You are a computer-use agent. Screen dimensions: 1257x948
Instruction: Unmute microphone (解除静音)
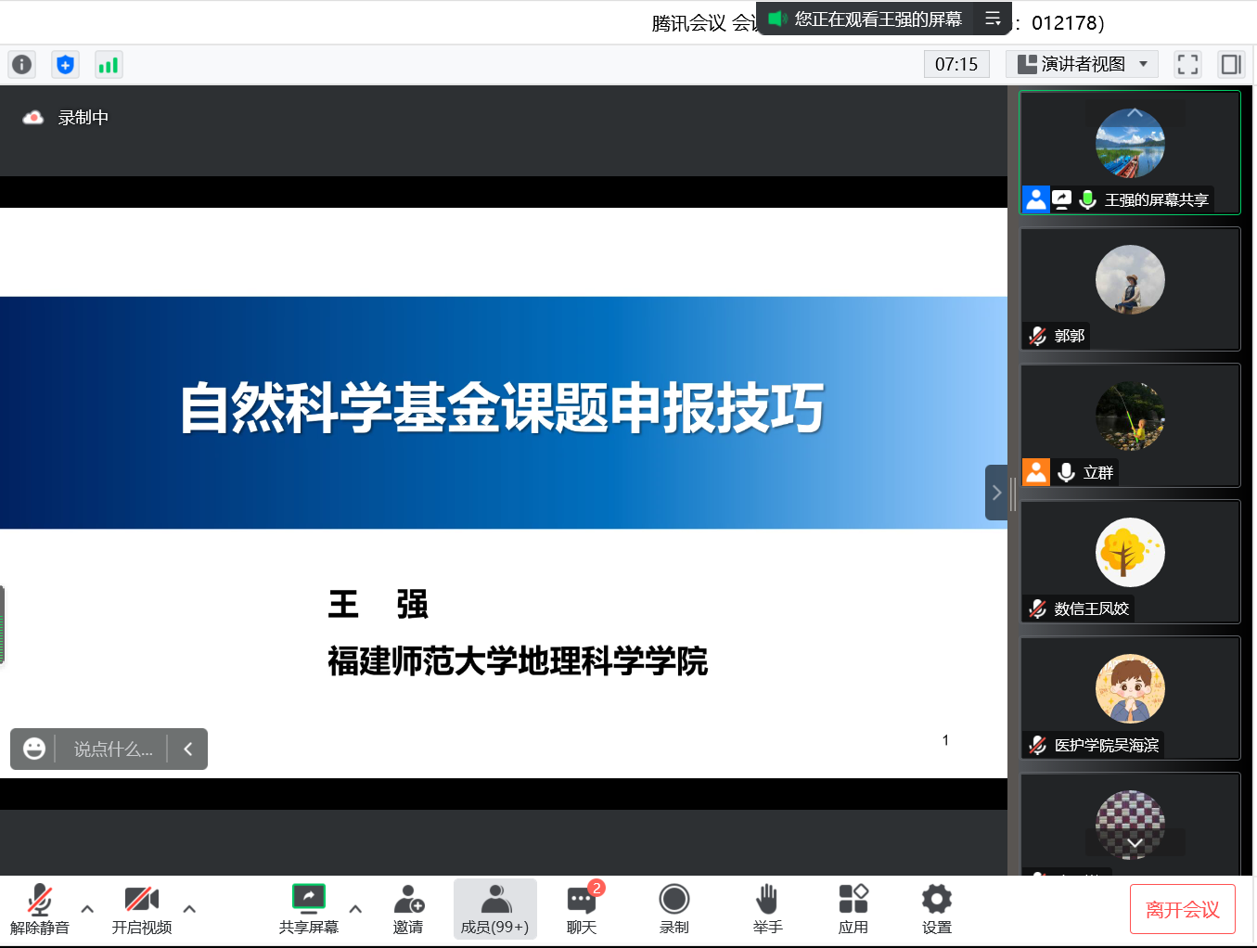pos(40,908)
